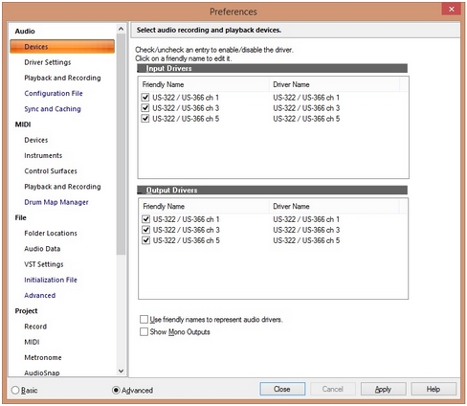This screenshot has width=467, height=406.
Task: Open Audio Data page
Action: click(42, 249)
